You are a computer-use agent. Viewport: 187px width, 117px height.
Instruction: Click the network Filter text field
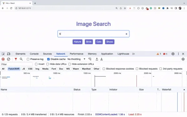17,64
